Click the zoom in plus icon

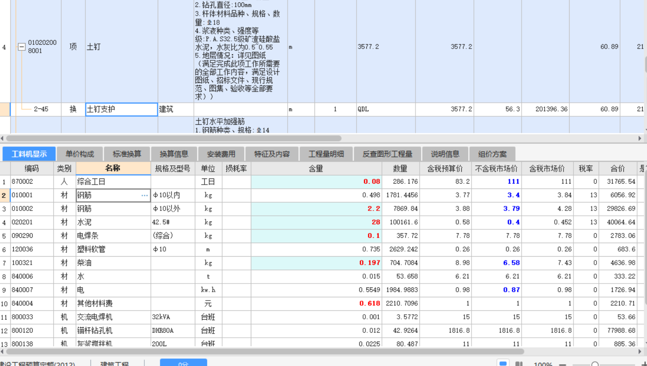(645, 364)
